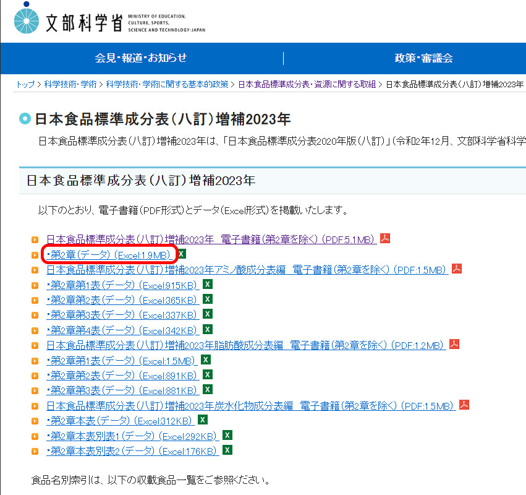The height and width of the screenshot is (495, 526).
Task: Download 第2章第2表 Excel 891KB link
Action: coord(123,376)
